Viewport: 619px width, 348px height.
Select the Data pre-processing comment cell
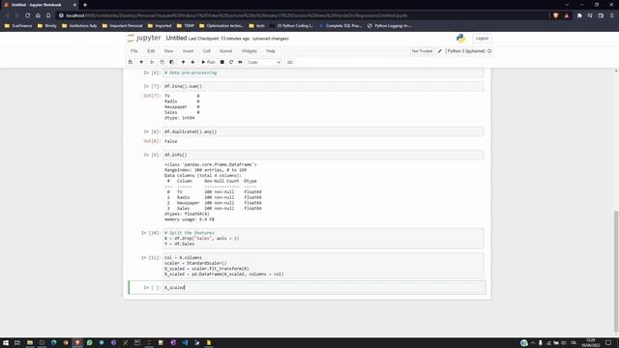[324, 73]
